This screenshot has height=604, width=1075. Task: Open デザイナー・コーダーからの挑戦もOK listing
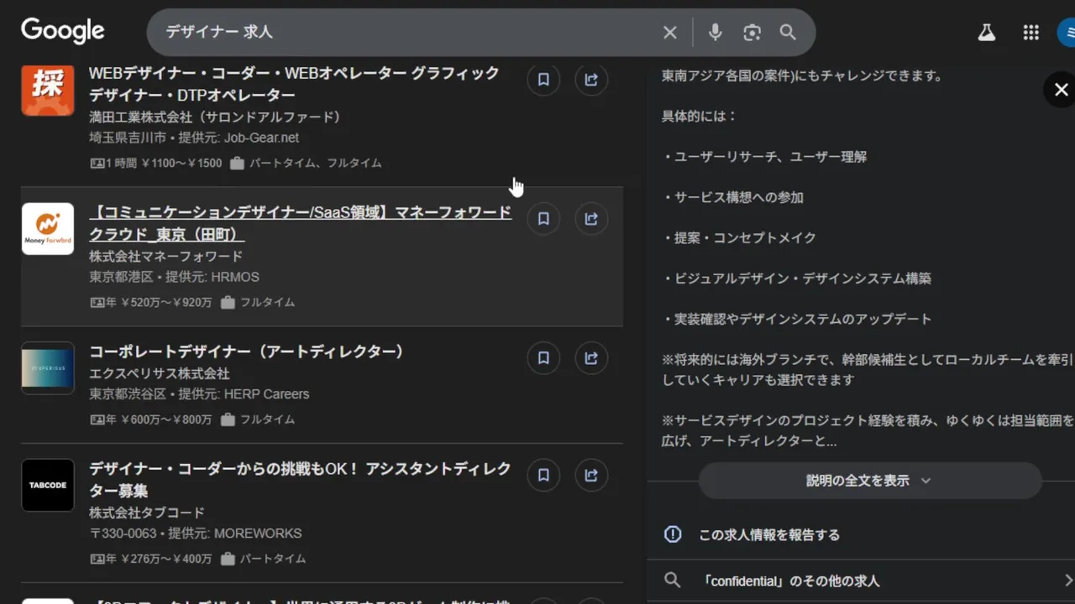(301, 480)
